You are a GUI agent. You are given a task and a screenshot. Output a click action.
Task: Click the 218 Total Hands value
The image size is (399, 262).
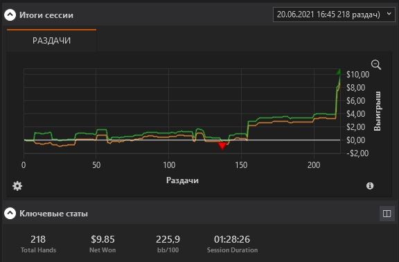click(x=38, y=239)
